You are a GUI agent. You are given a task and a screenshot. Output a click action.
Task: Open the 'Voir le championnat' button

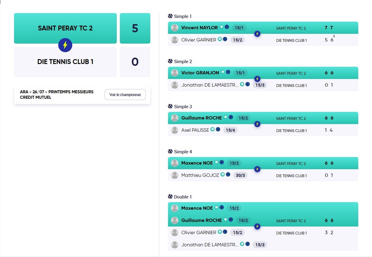coord(125,95)
